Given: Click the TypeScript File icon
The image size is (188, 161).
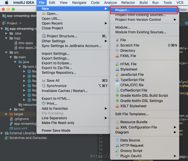Looking at the screenshot, I should 117,80.
